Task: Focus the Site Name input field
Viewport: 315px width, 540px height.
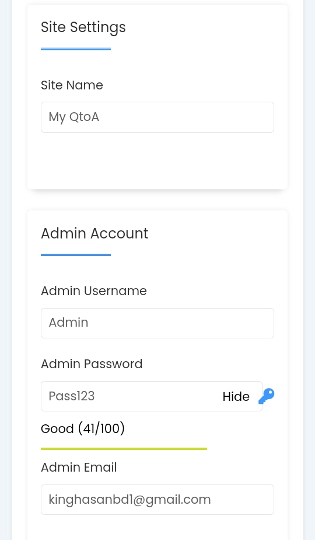Action: coord(157,117)
